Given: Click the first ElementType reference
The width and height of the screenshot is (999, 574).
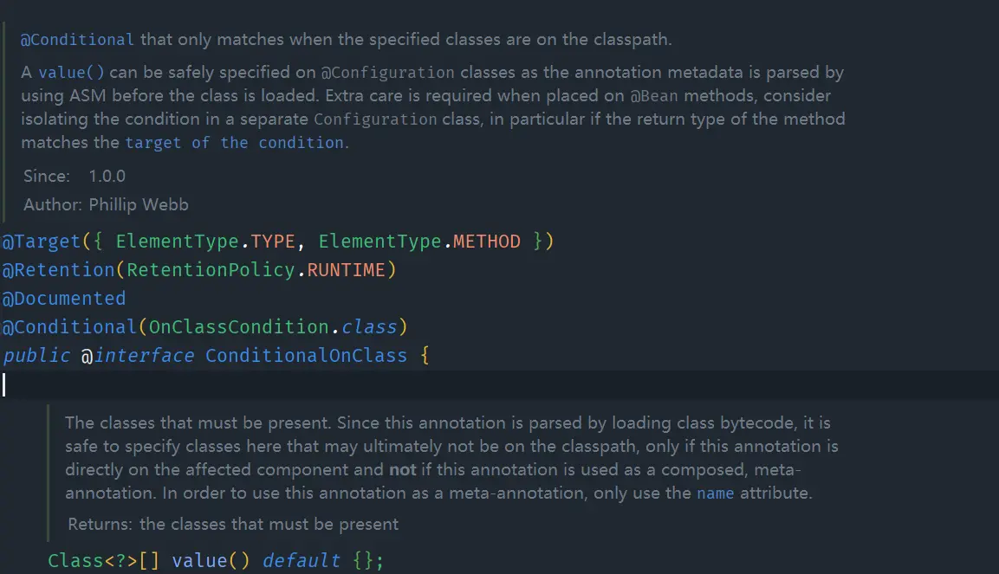Looking at the screenshot, I should (177, 242).
